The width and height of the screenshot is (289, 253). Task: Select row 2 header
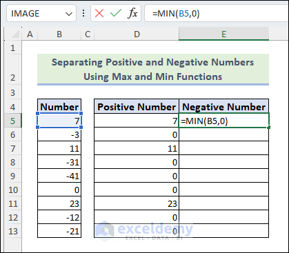click(12, 70)
